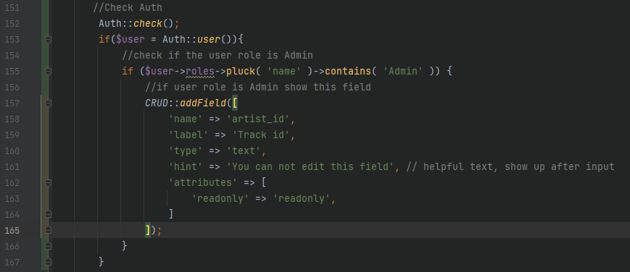630x272 pixels.
Task: Click the highlighted closing bracket on line 165
Action: [148, 230]
